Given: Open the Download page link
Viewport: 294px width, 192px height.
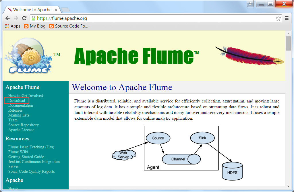Looking at the screenshot, I should point(16,100).
